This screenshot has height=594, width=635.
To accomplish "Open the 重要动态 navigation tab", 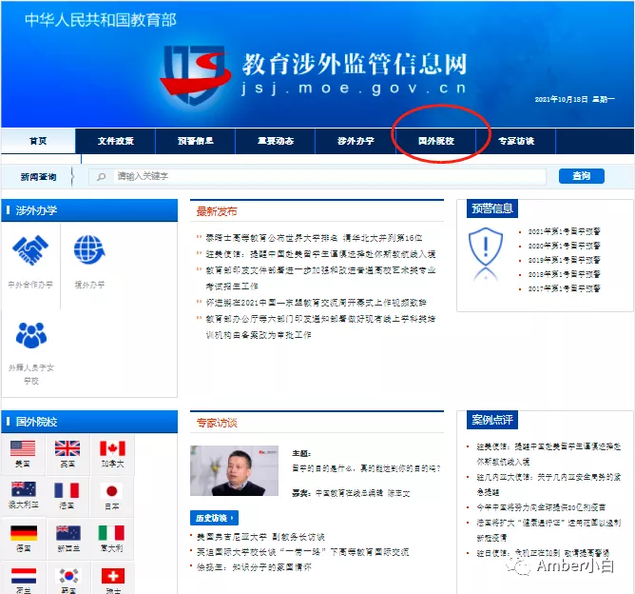I will pyautogui.click(x=276, y=141).
